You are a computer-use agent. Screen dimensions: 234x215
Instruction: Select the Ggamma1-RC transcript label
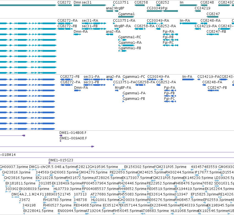pyautogui.click(x=130, y=37)
